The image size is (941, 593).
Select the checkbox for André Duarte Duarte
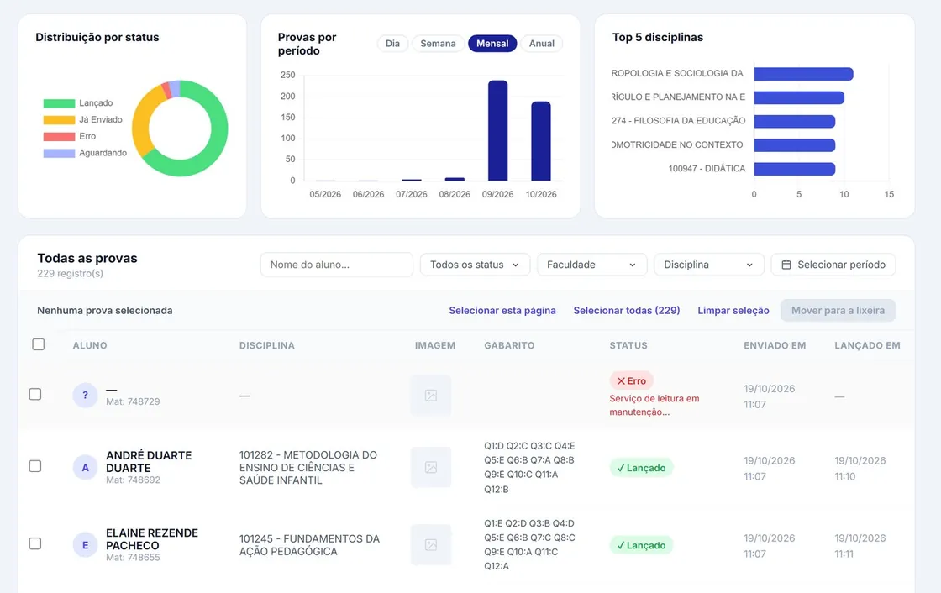coord(35,466)
